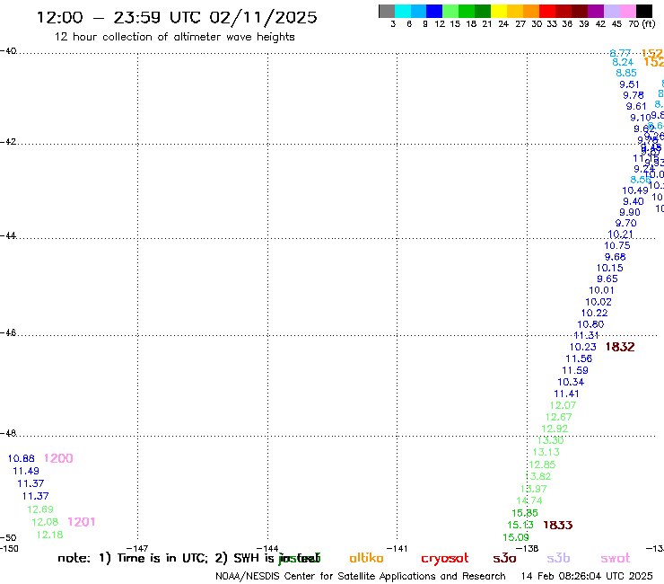This screenshot has width=664, height=584.
Task: Click the title '12:00 – 23:59 UTC 02/11/2025'
Action: tap(177, 17)
